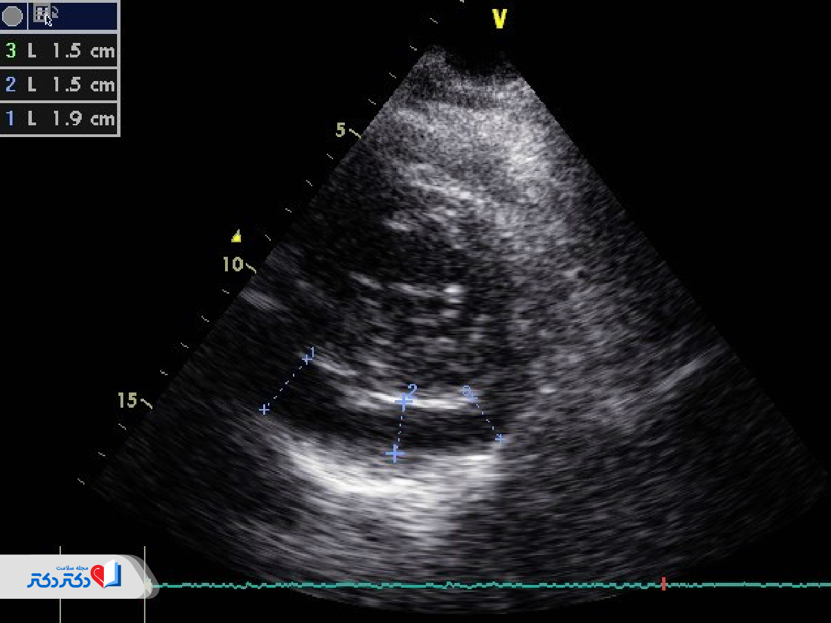Select measurement 1 row reading 1.9 cm
Image resolution: width=831 pixels, height=623 pixels.
tap(60, 118)
